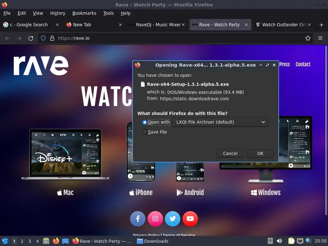Viewport: 328px width, 246px height.
Task: Click the forward navigation arrow
Action: click(19, 38)
